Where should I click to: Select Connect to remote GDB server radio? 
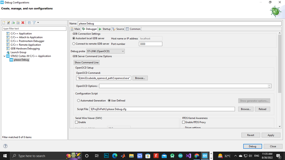pos(74,44)
